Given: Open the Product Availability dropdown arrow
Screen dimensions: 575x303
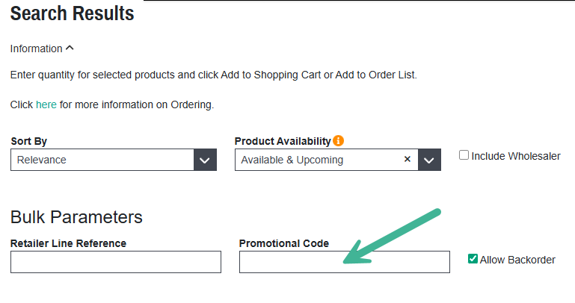Looking at the screenshot, I should pyautogui.click(x=428, y=160).
